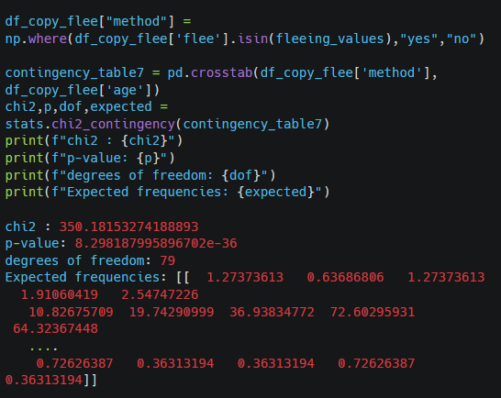Click the last value 0.36313194 with closing brackets
This screenshot has height=398, width=501.
[51, 380]
